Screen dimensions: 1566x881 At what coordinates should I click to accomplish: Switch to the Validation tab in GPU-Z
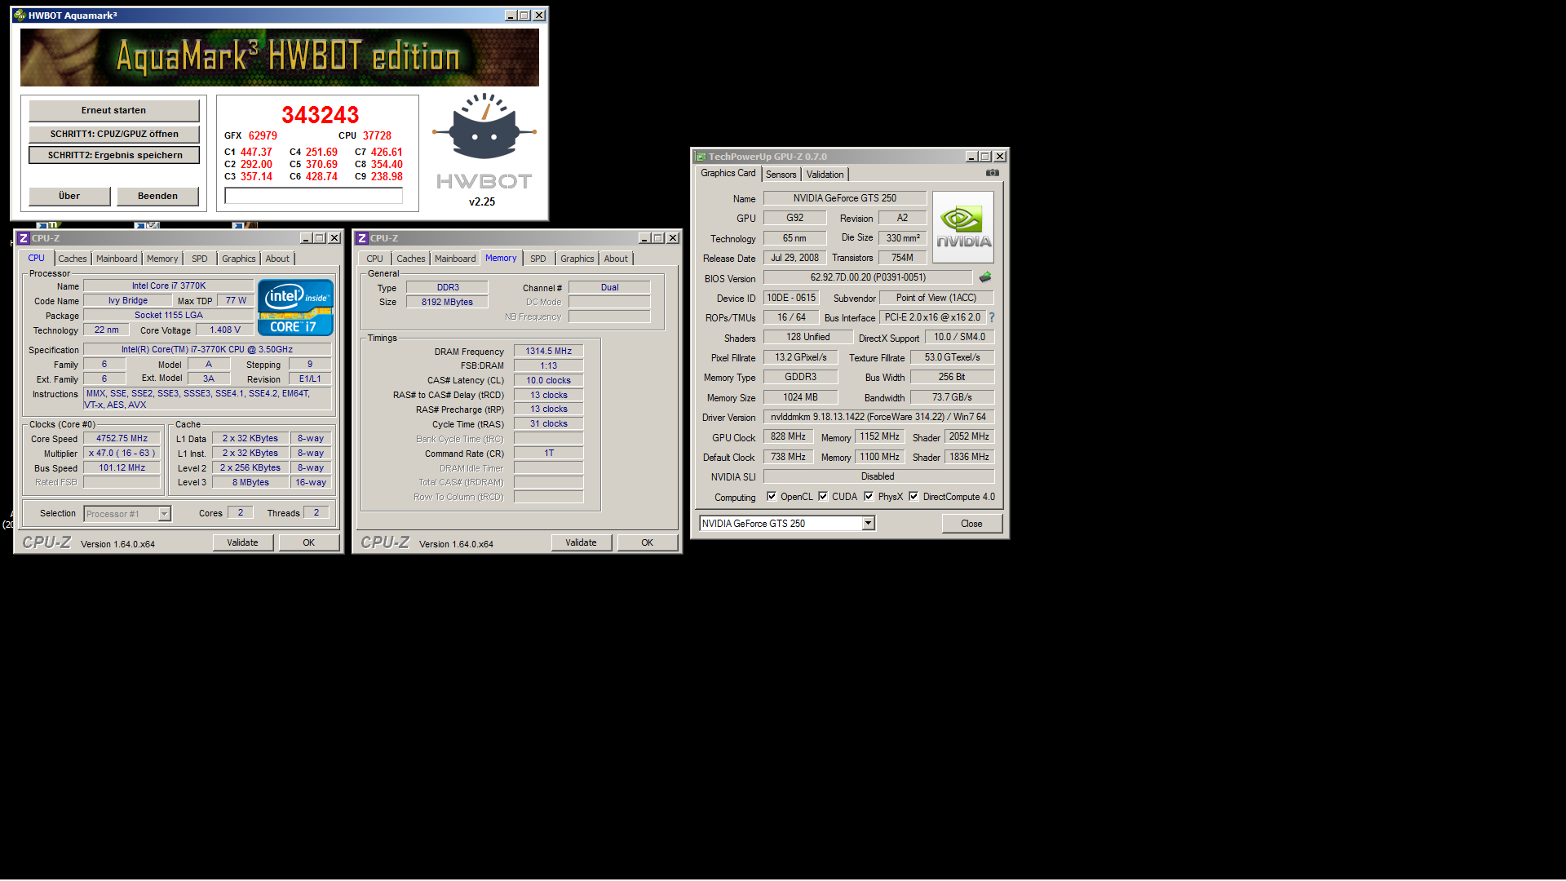(x=825, y=175)
